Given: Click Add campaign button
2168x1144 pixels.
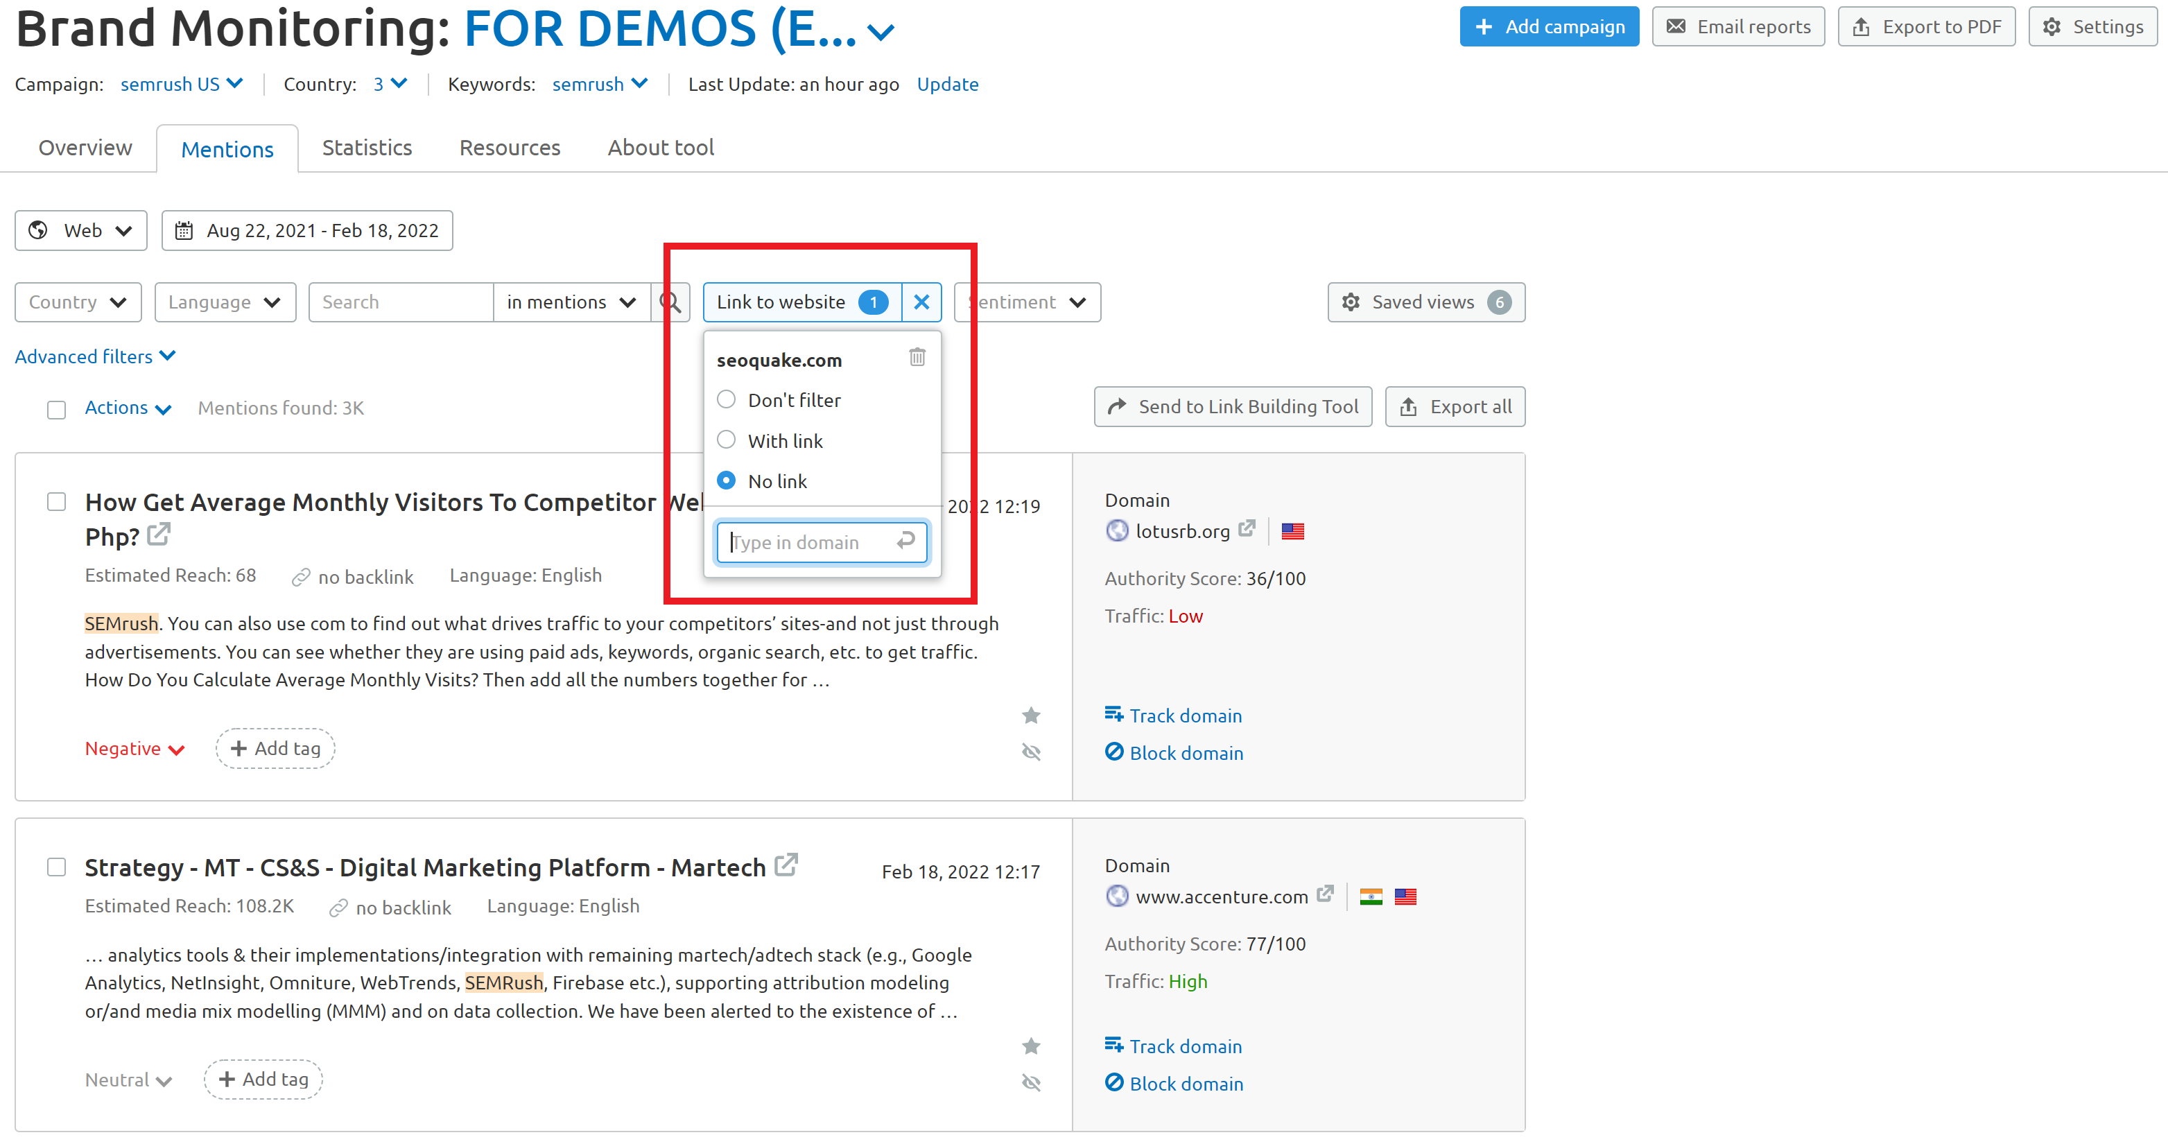Looking at the screenshot, I should [1550, 26].
